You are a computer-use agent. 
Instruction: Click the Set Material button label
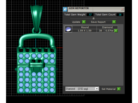point(109,89)
